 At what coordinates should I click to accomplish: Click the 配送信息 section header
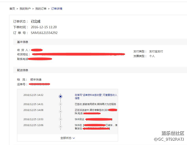(x=22, y=70)
